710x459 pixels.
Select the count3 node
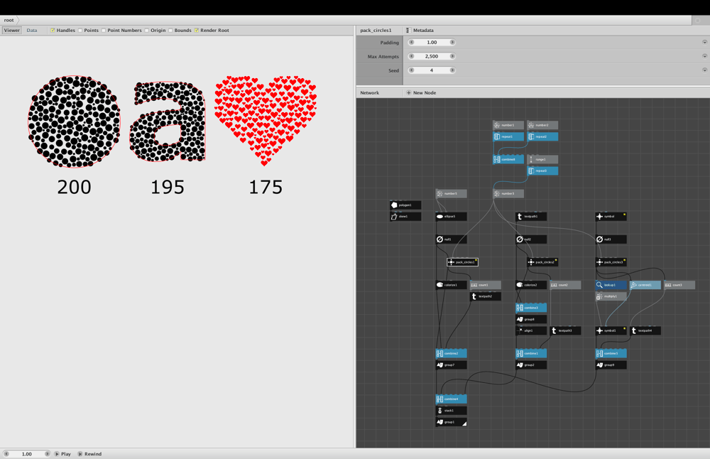[679, 285]
